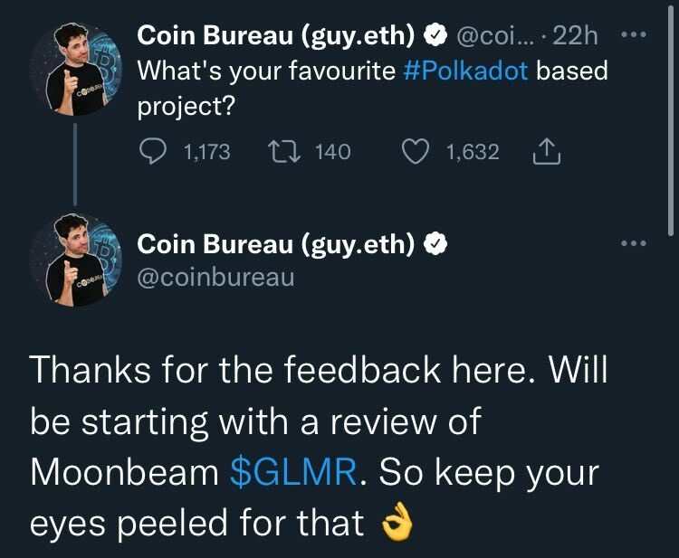Click Coin Bureau name on the first tweet
Screen dimensions: 679x558
[277, 35]
